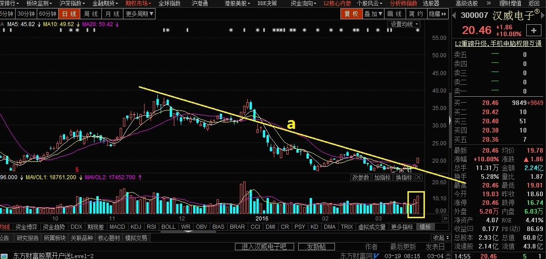
Task: Open 高级选股 menu item
Action: coord(467,4)
